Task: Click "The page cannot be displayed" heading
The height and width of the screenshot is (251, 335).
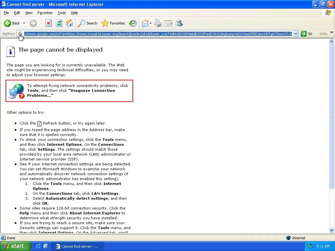Action: point(60,50)
